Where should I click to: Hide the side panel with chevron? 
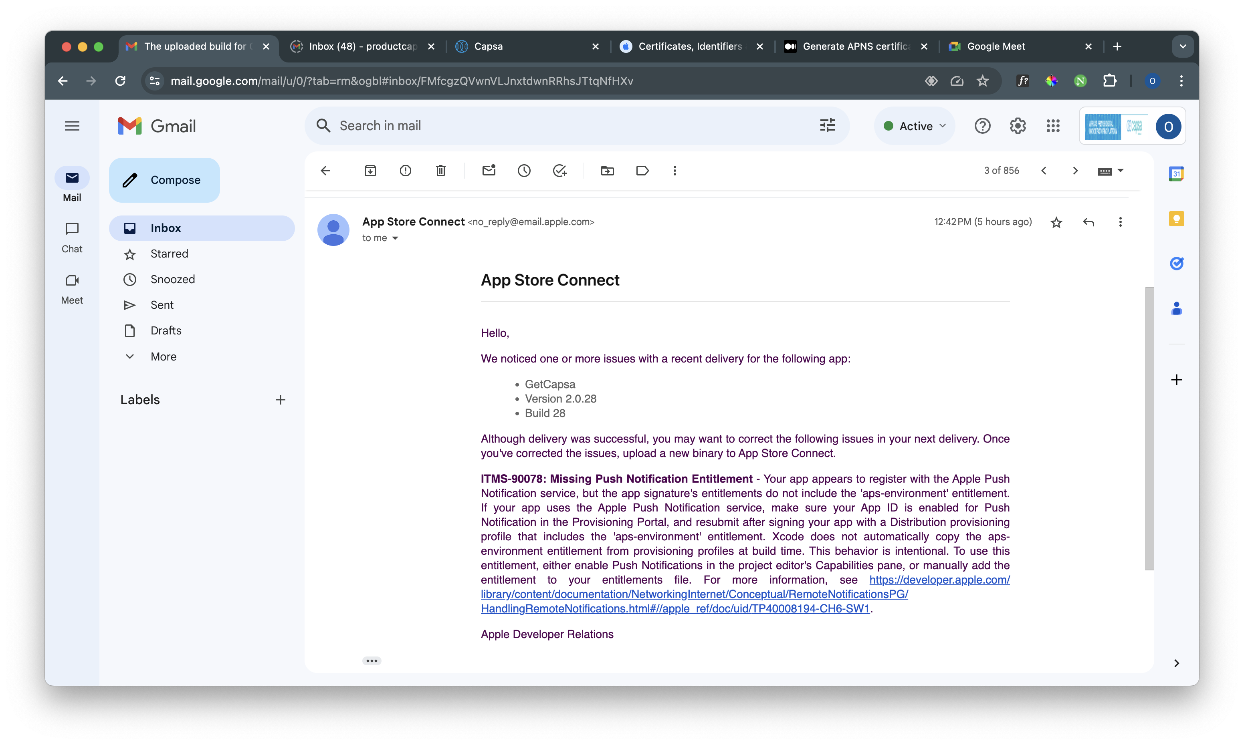[1176, 663]
